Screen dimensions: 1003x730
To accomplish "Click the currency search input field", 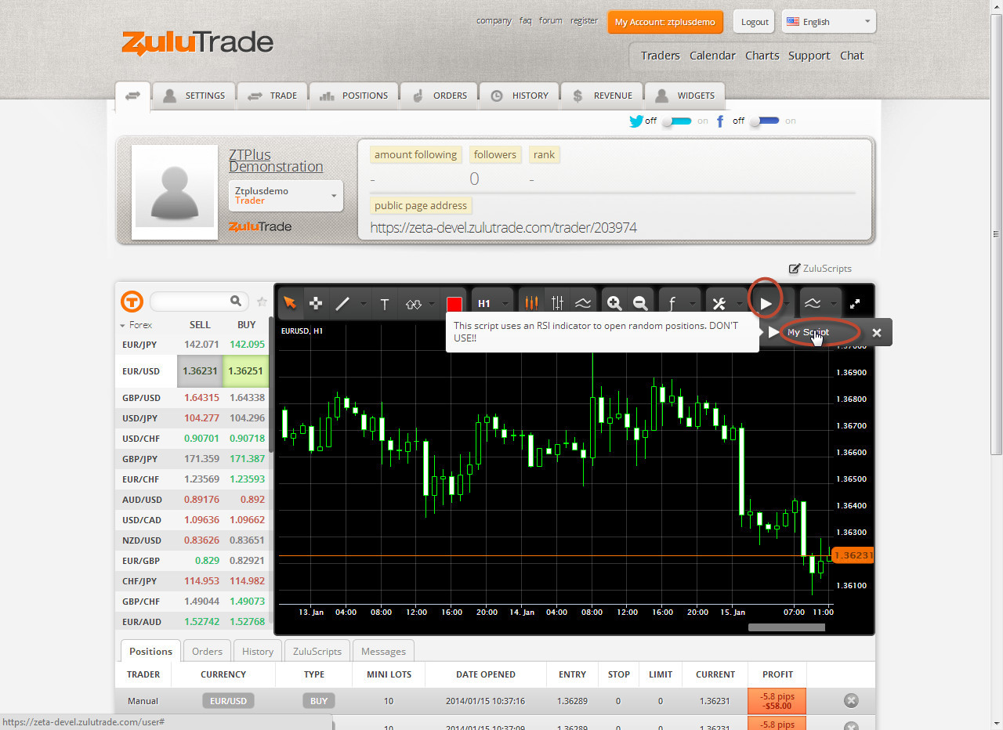I will point(190,301).
